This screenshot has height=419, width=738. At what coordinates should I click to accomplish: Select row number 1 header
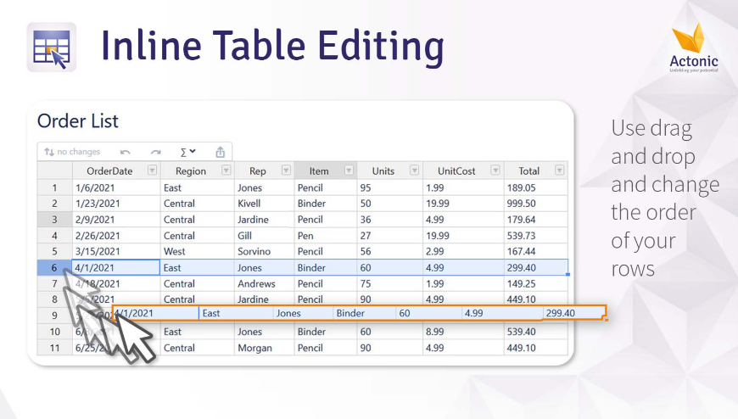[x=54, y=187]
